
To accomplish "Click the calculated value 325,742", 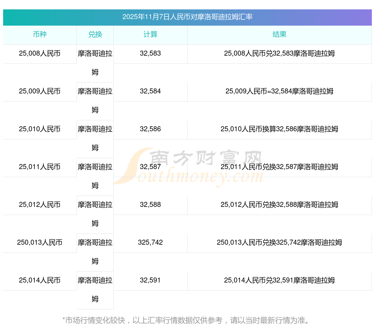I will pyautogui.click(x=150, y=242).
